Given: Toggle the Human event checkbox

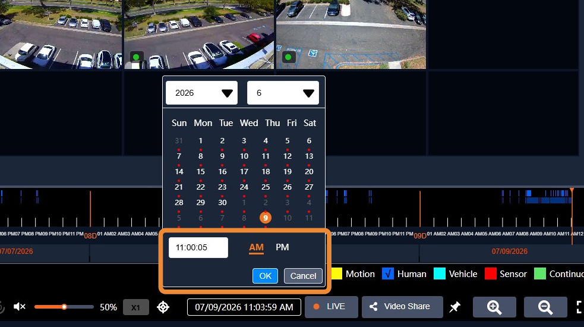Looking at the screenshot, I should tap(388, 273).
